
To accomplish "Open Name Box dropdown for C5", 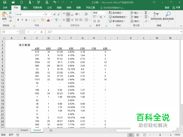I will coord(17,32).
